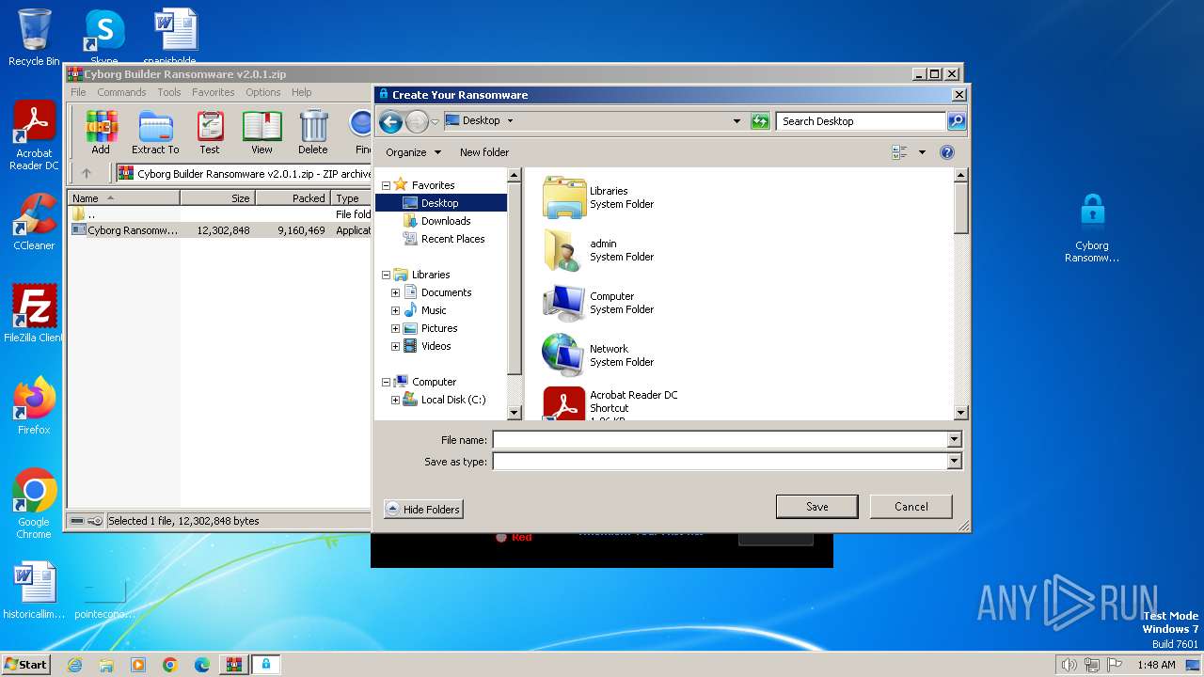This screenshot has width=1204, height=677.
Task: Click the Back arrow in the save dialog
Action: [x=390, y=121]
